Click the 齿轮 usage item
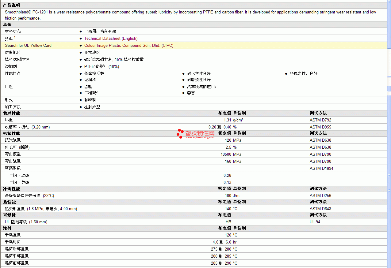The width and height of the screenshot is (391, 268). pyautogui.click(x=88, y=87)
